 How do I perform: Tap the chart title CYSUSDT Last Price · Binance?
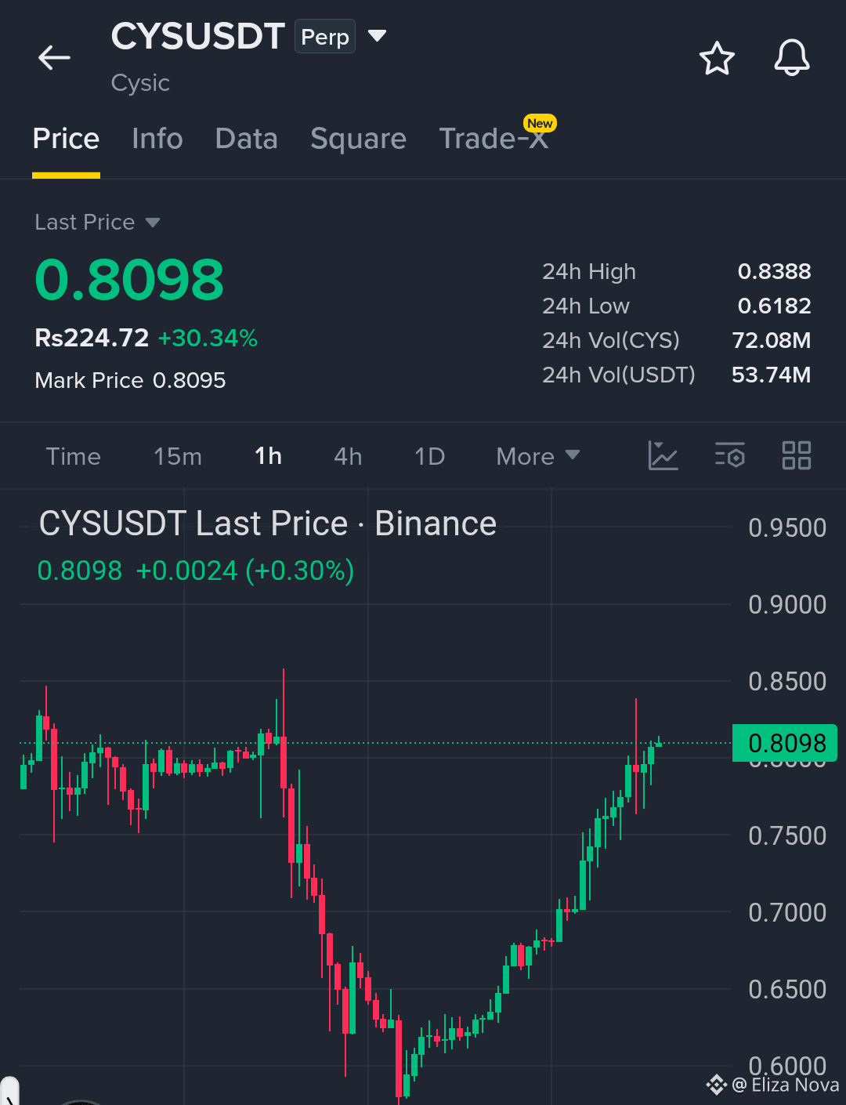pos(268,524)
